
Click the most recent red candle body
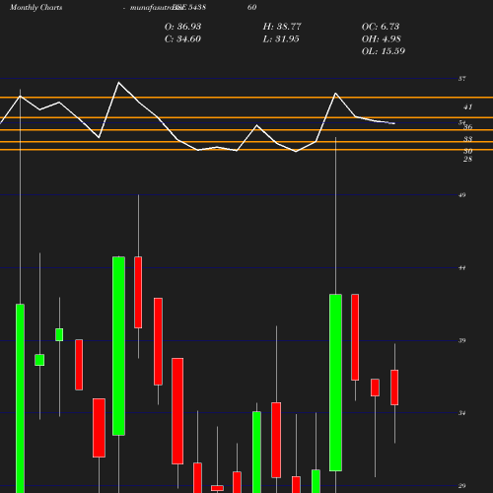[x=394, y=387]
